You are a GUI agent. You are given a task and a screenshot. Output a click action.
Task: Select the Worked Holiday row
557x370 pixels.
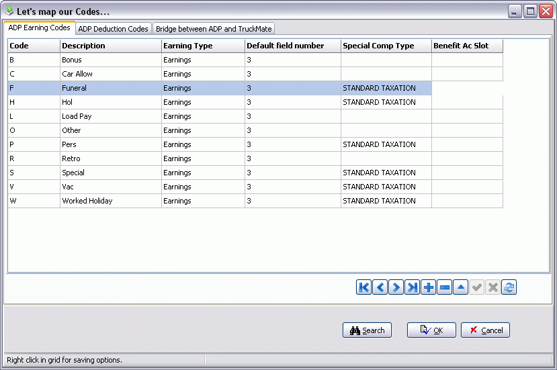click(x=255, y=201)
